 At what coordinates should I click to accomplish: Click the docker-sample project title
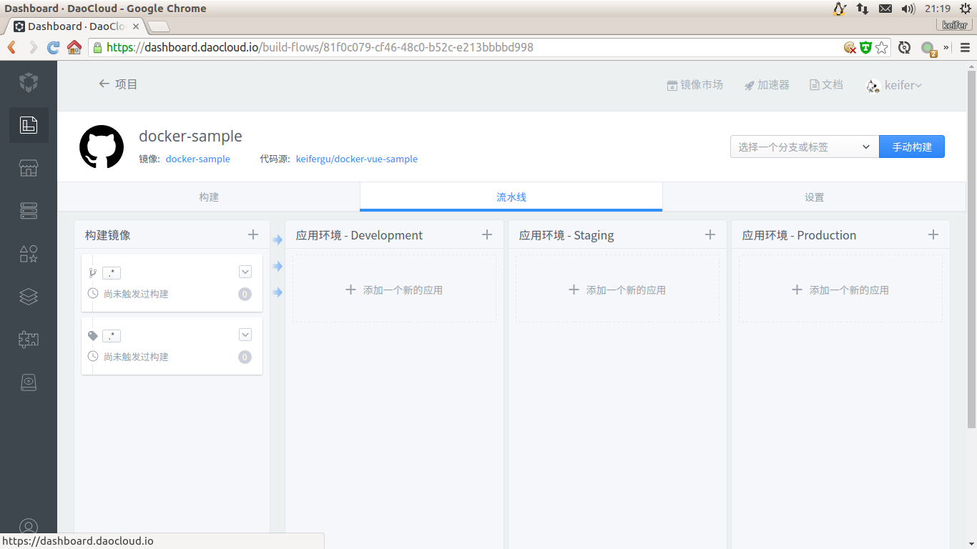pos(190,136)
